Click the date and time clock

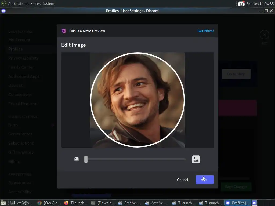[260, 4]
